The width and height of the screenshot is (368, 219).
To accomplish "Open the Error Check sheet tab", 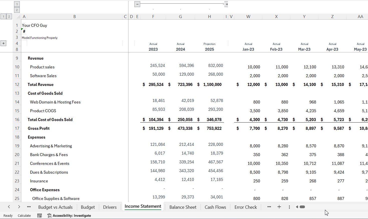I will [246, 207].
